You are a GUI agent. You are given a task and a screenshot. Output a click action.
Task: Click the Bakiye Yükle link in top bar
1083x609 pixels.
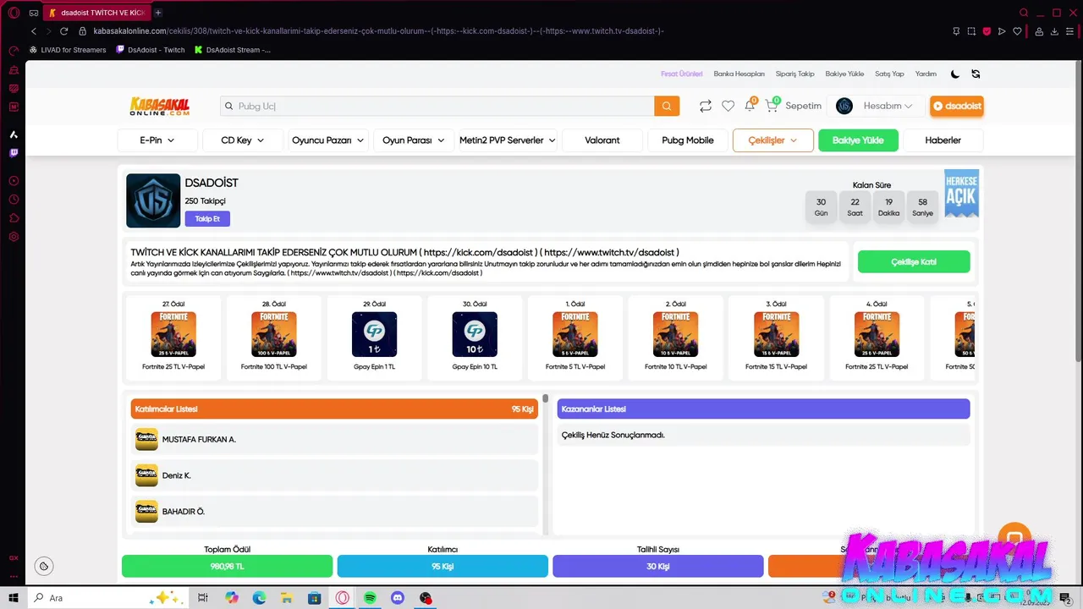point(844,74)
